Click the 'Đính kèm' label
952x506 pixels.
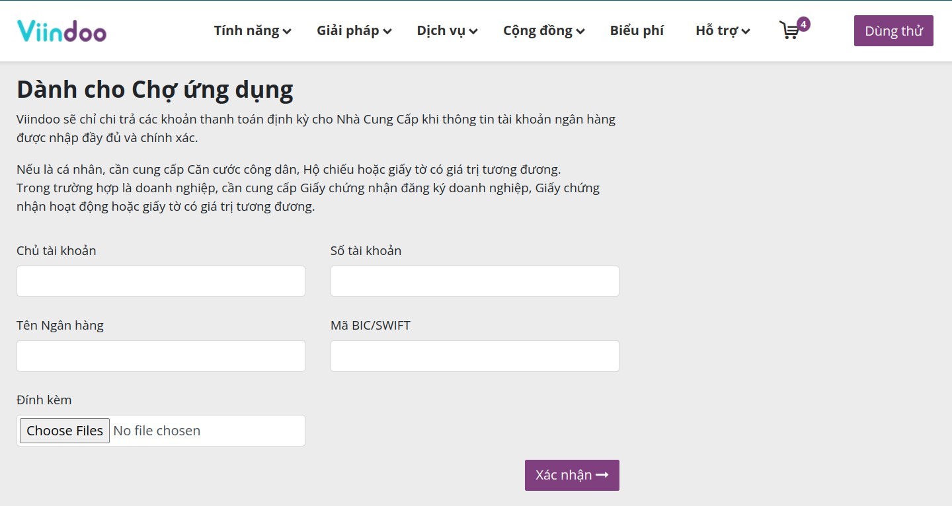tap(44, 400)
